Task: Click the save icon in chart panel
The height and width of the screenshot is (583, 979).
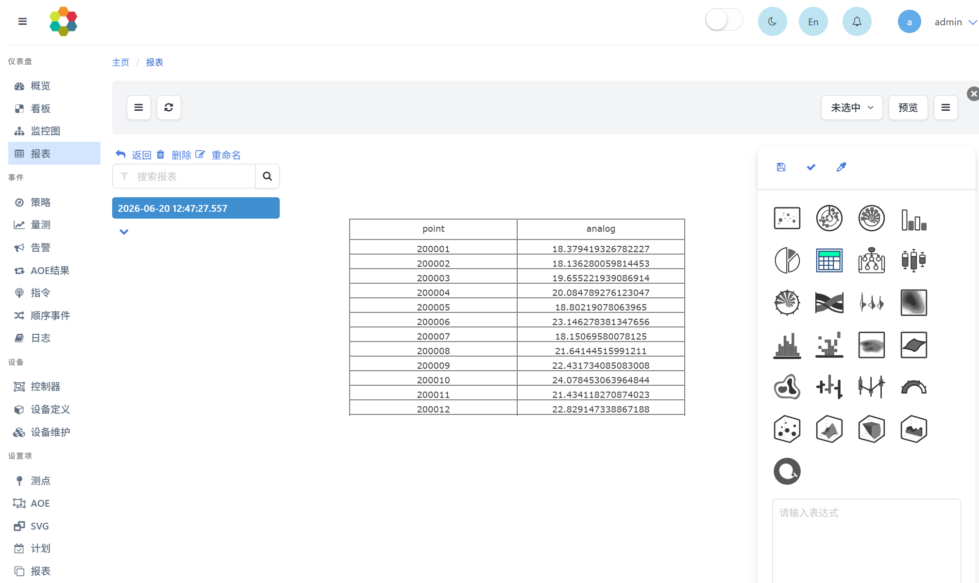Action: 781,167
